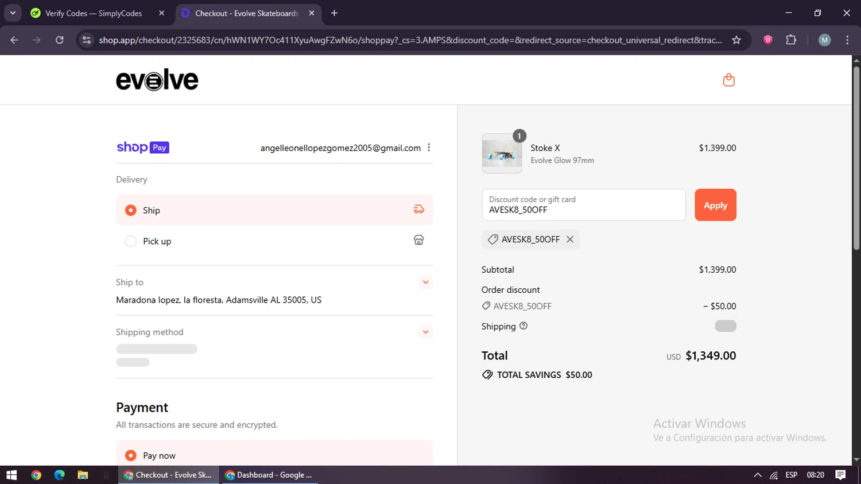
Task: Click the total price $1,349.00
Action: pos(711,355)
